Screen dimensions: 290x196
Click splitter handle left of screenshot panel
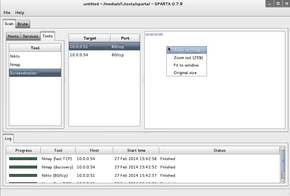[144, 80]
